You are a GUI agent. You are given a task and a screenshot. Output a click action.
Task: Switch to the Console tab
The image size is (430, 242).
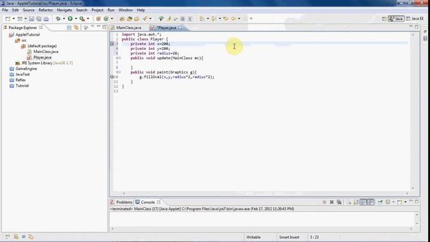(x=148, y=202)
